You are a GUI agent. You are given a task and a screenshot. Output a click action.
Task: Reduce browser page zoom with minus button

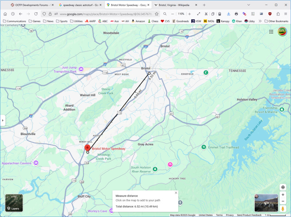point(172,14)
